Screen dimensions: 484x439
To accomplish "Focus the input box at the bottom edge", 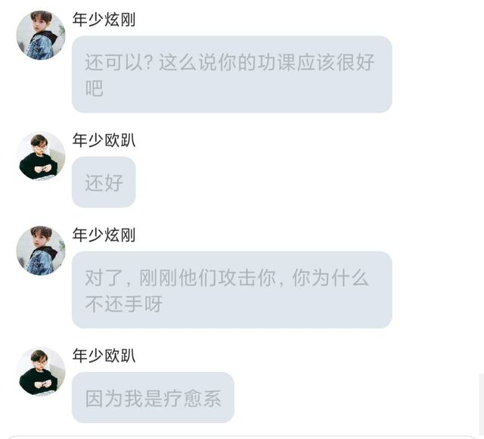I will (242, 437).
